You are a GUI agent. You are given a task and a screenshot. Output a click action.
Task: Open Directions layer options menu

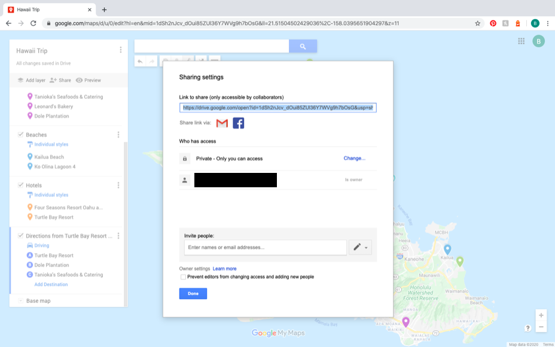[x=118, y=236]
